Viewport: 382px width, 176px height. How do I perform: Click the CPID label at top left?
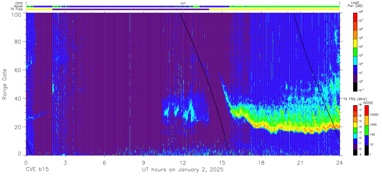pos(19,3)
